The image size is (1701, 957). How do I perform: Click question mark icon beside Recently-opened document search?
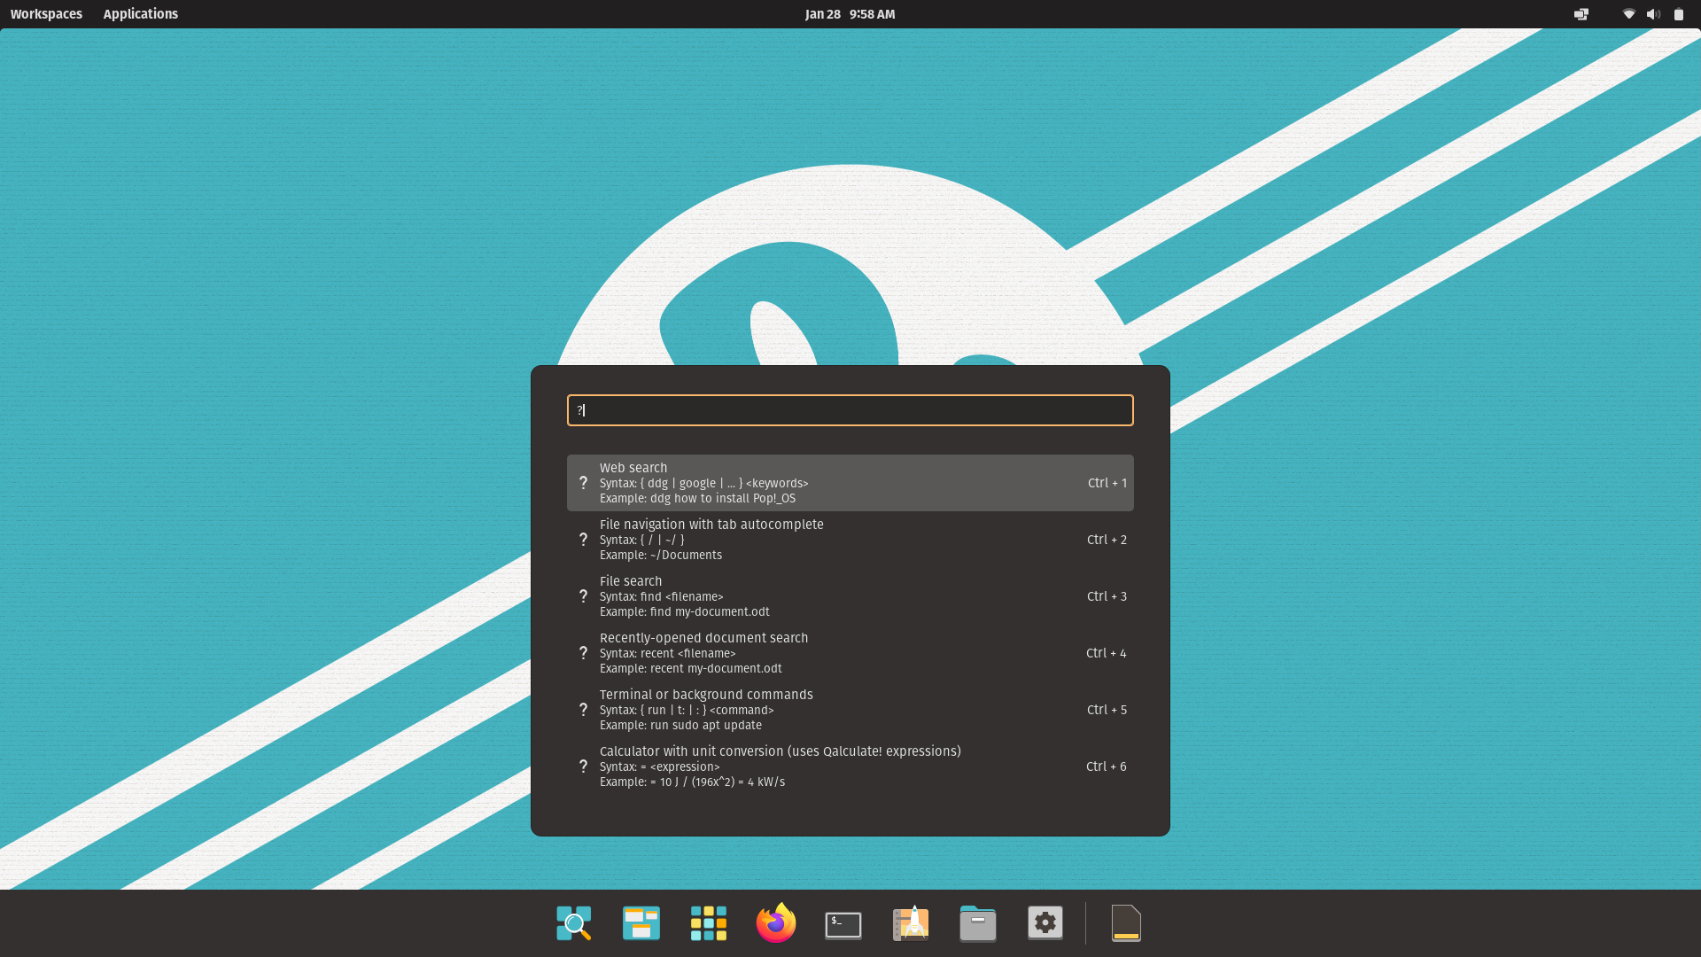point(583,653)
